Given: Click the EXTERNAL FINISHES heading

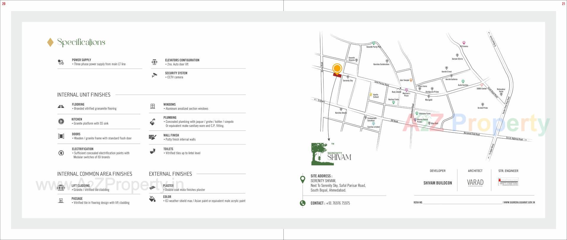Looking at the screenshot, I should [170, 174].
